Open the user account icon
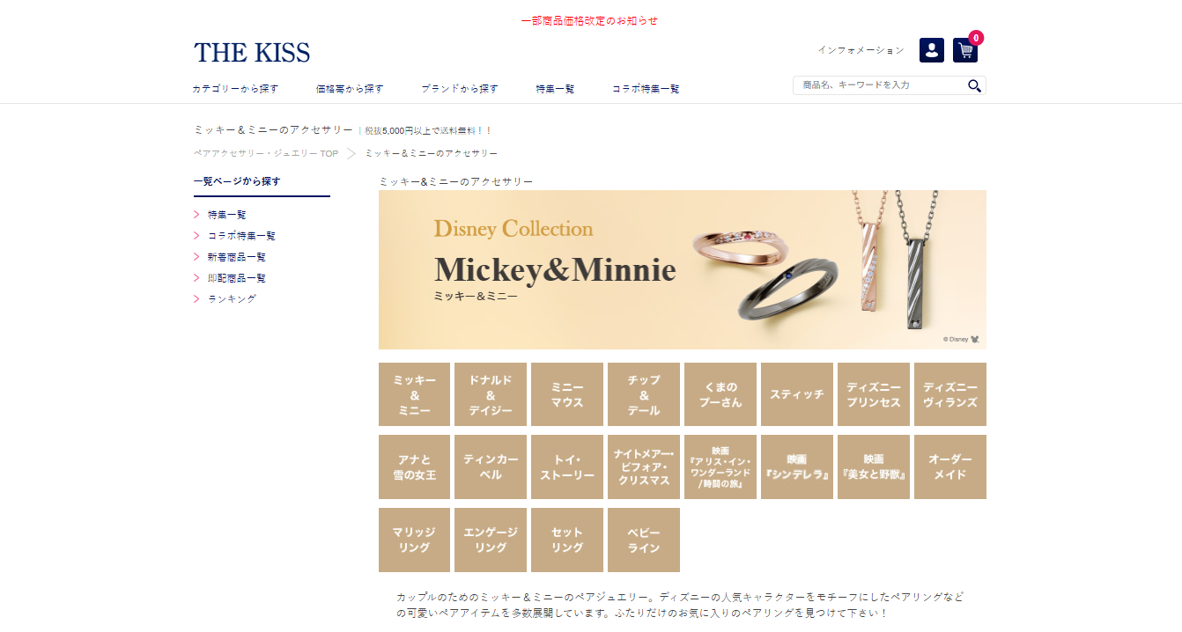The image size is (1182, 632). 932,50
